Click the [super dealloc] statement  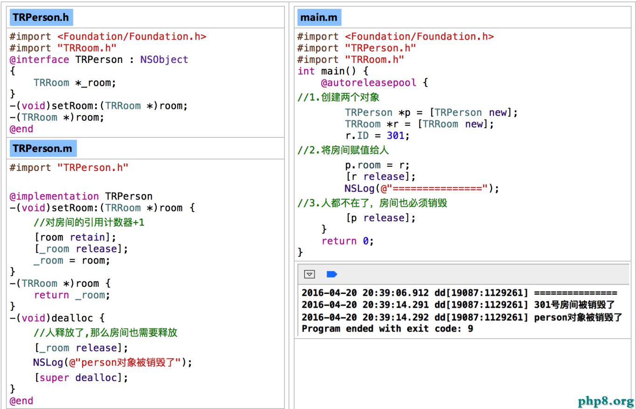pos(81,378)
